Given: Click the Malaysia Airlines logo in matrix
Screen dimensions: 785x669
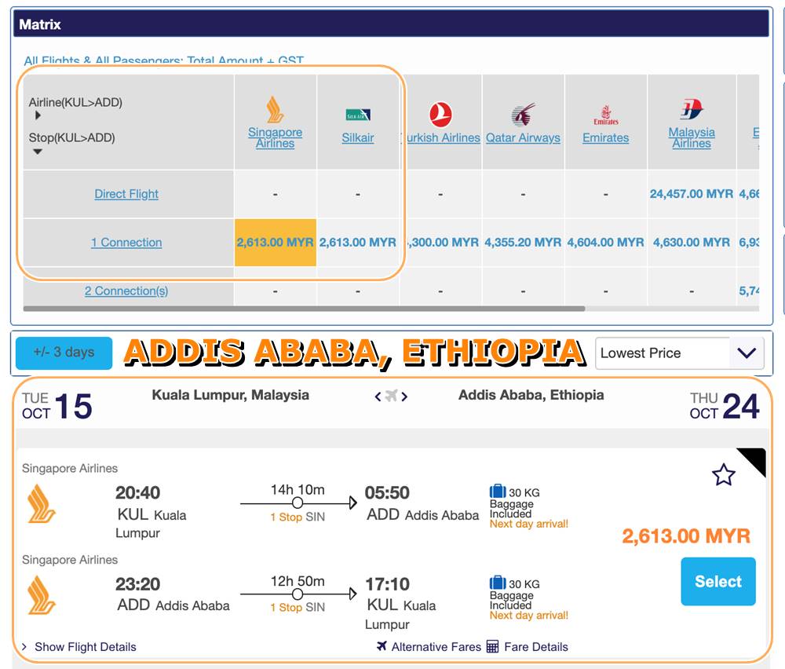Looking at the screenshot, I should 692,109.
